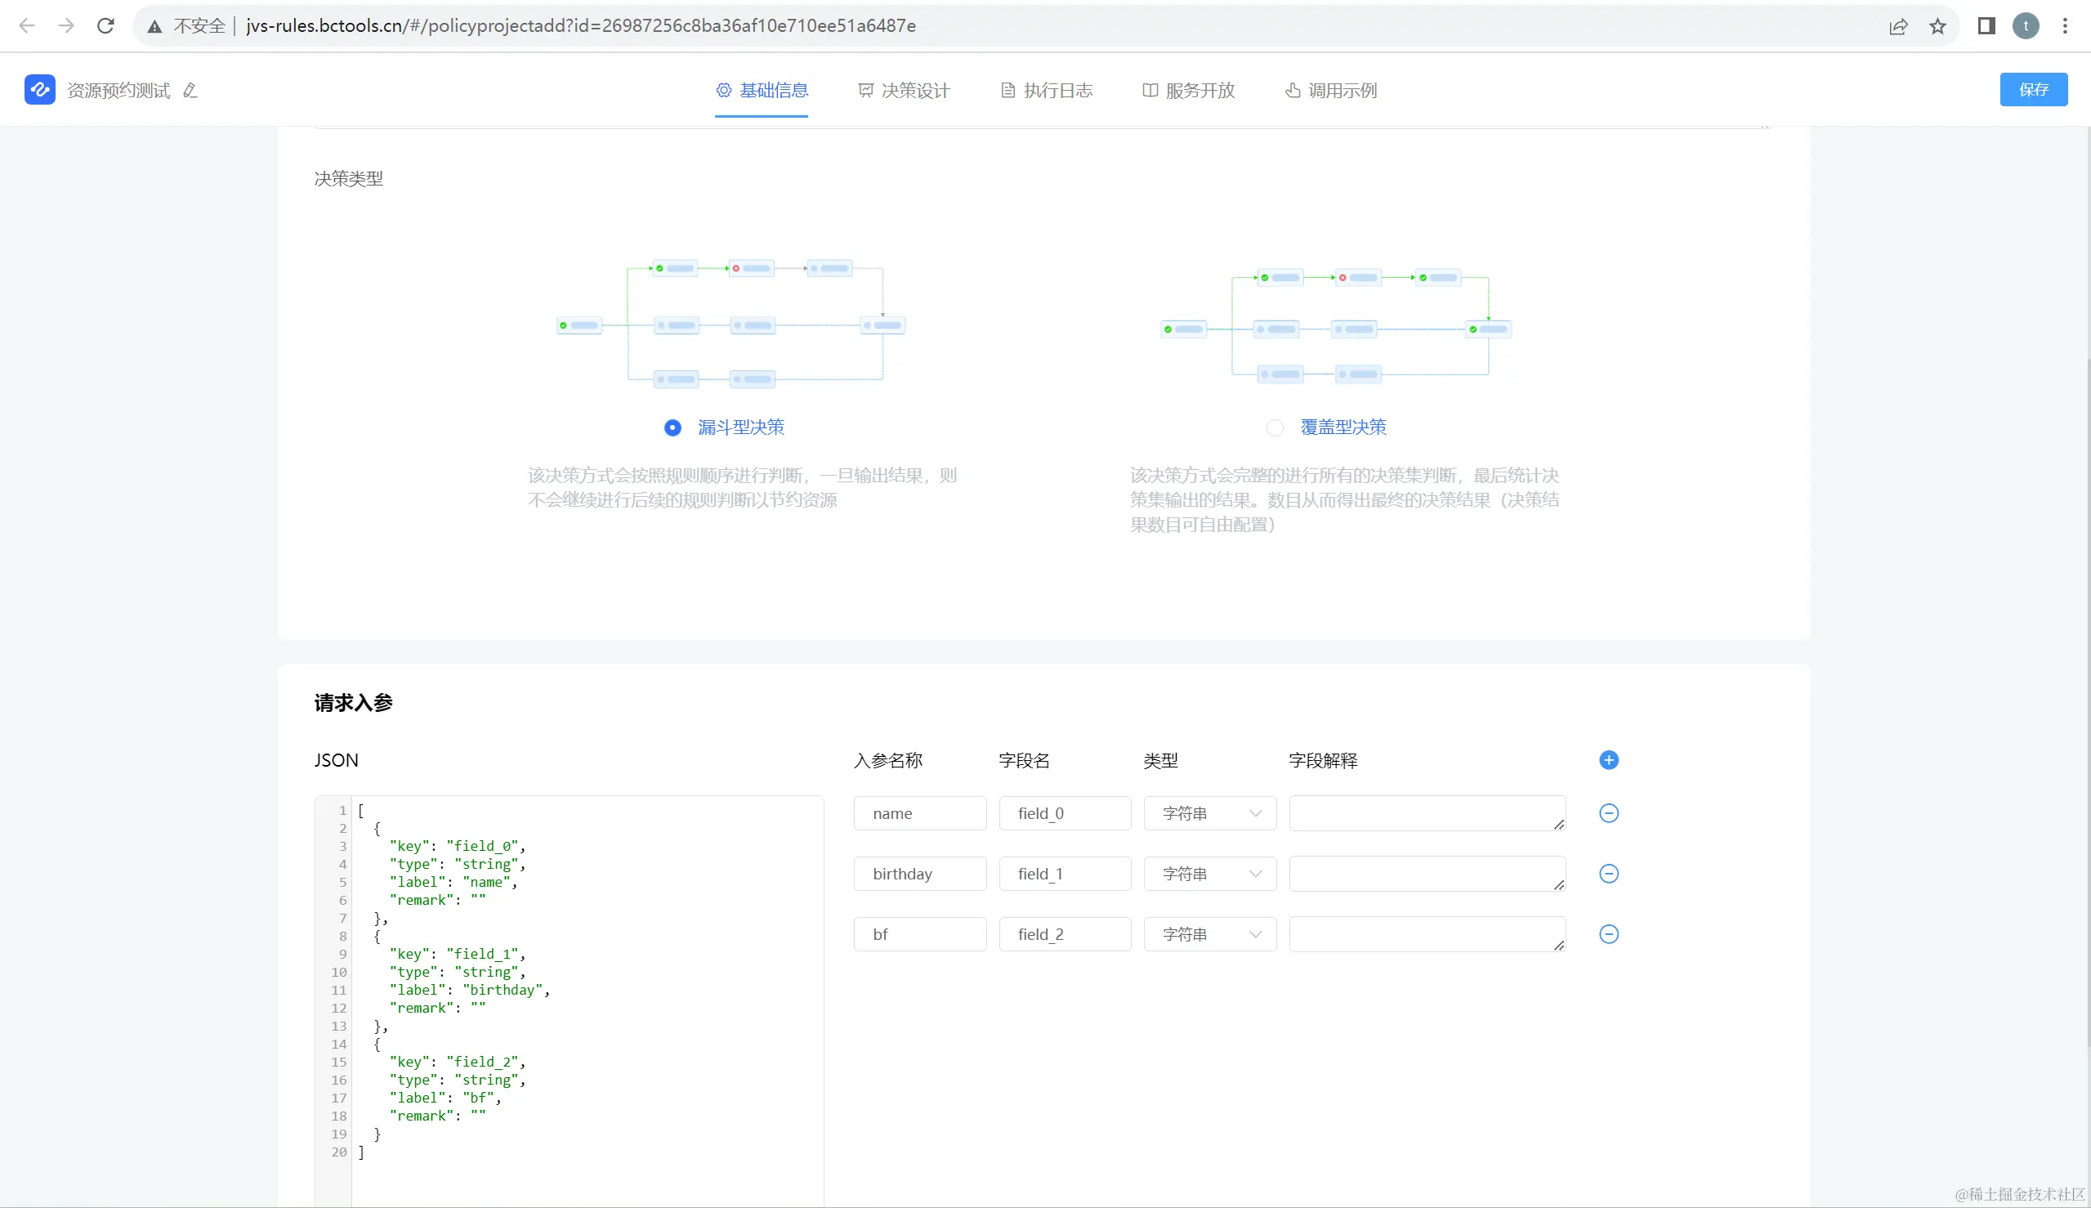Select the 漏斗型决策 radio button

tap(672, 427)
